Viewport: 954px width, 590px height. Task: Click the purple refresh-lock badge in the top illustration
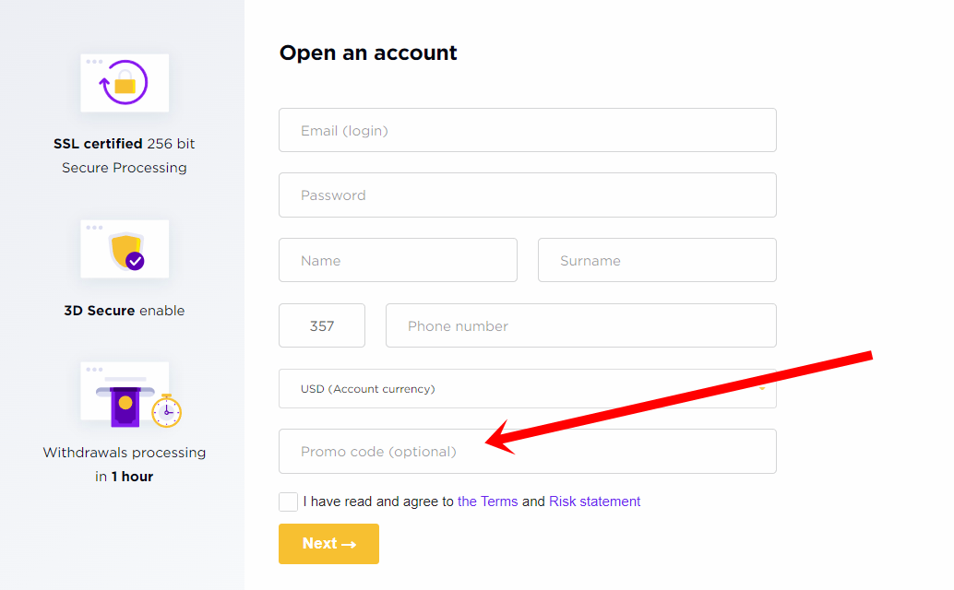[125, 81]
